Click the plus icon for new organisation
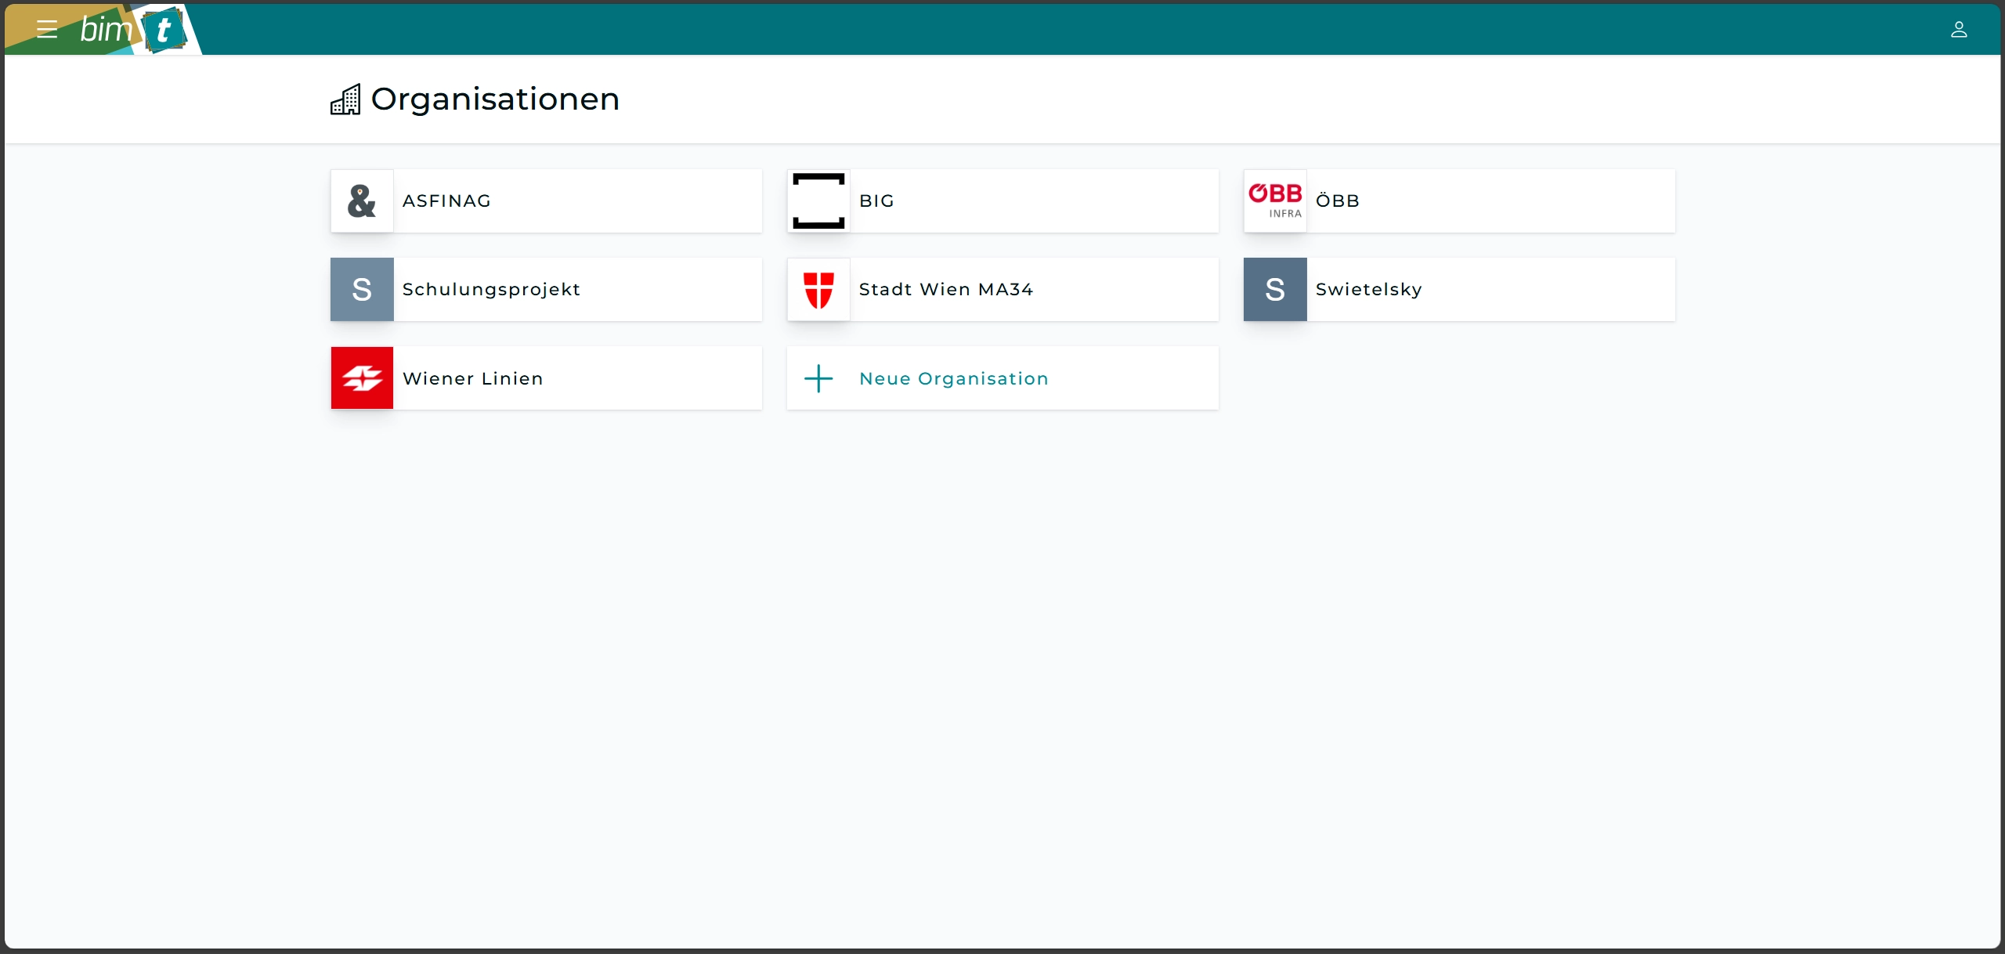Image resolution: width=2005 pixels, height=954 pixels. [818, 378]
